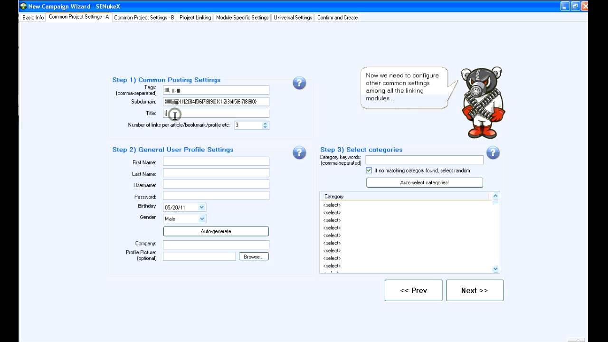Select Common Project Settings - A tab
Image resolution: width=608 pixels, height=342 pixels.
[x=79, y=17]
